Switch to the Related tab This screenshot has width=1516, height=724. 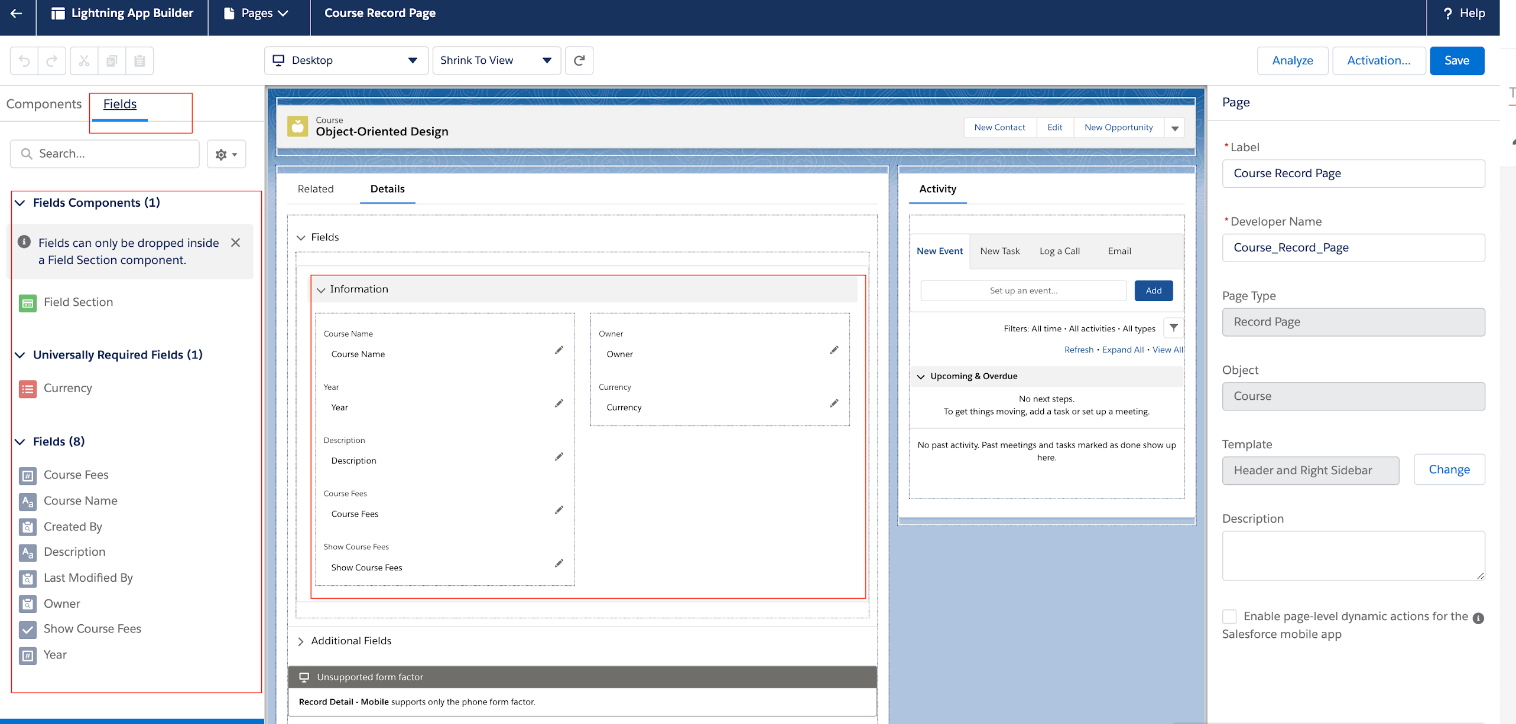click(x=316, y=189)
